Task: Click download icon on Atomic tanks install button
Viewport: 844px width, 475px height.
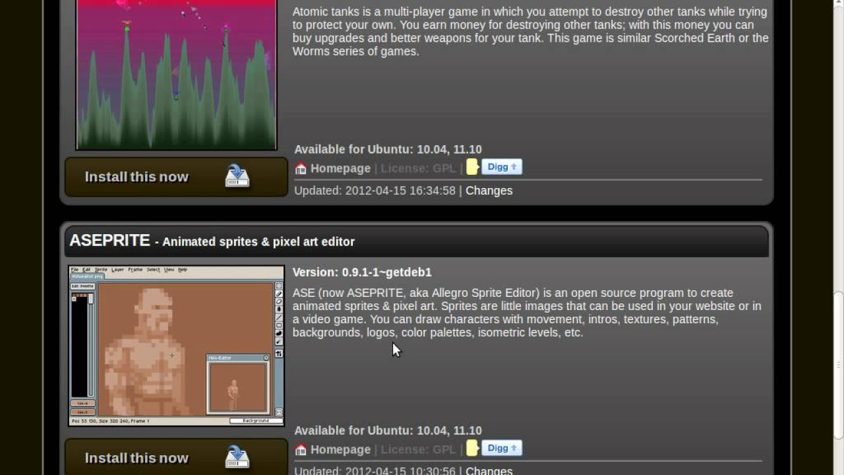Action: (237, 176)
